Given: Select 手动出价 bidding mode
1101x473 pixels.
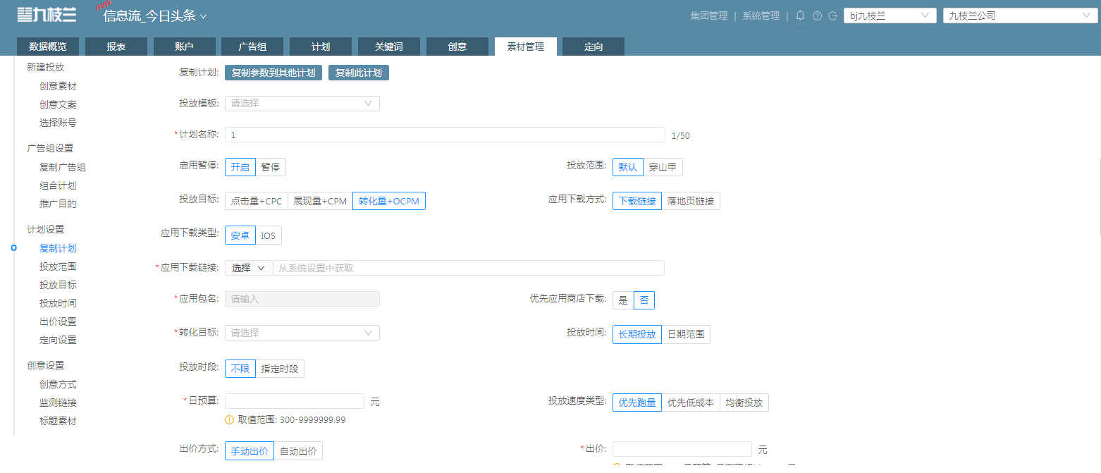Looking at the screenshot, I should [250, 451].
